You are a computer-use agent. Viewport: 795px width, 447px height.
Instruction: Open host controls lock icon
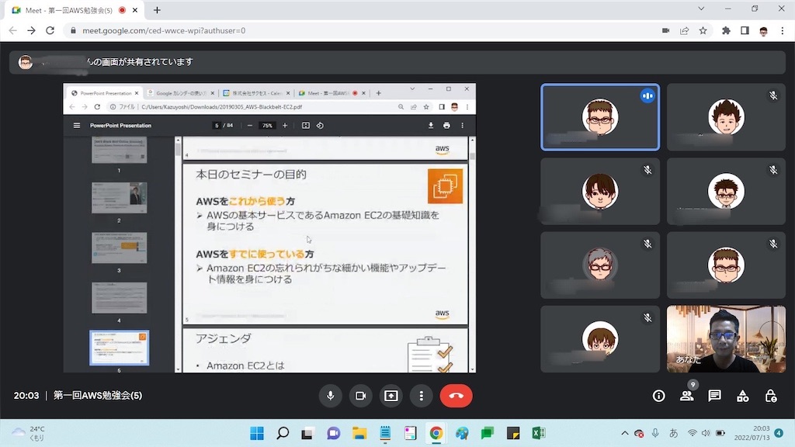point(771,396)
